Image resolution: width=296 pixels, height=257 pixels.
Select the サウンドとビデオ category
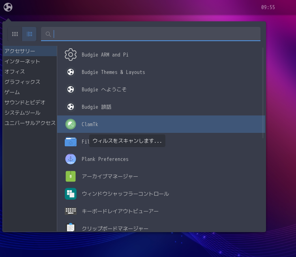coord(30,102)
